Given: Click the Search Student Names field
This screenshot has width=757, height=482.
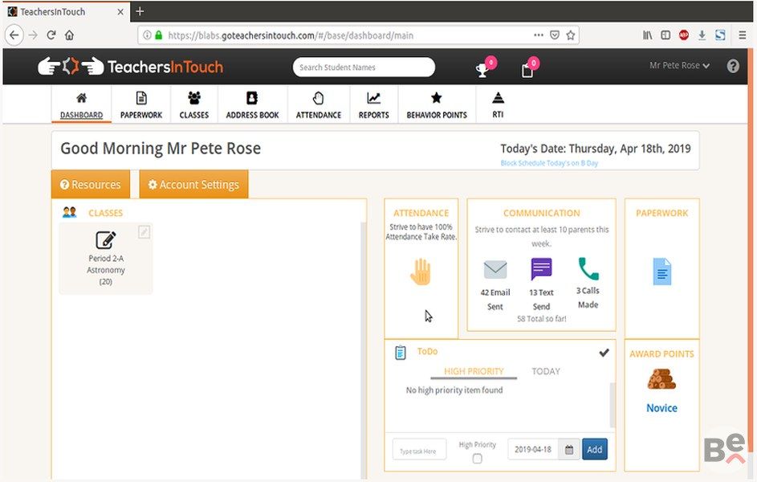Looking at the screenshot, I should tap(364, 67).
